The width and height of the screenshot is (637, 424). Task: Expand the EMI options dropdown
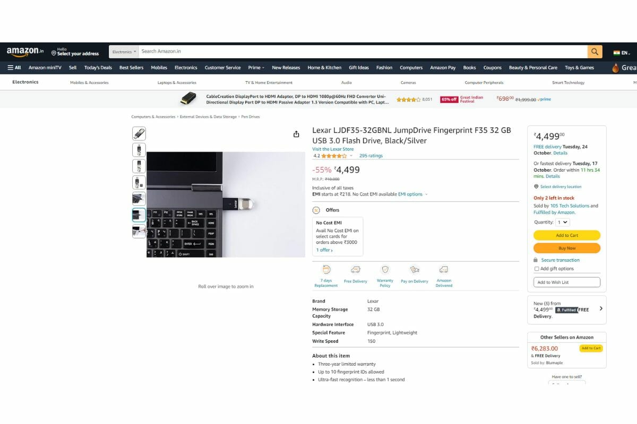tap(412, 195)
